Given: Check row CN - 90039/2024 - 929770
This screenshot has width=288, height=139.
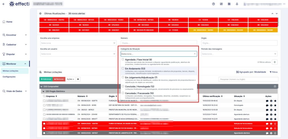Looking at the screenshot, I should click(x=44, y=101).
